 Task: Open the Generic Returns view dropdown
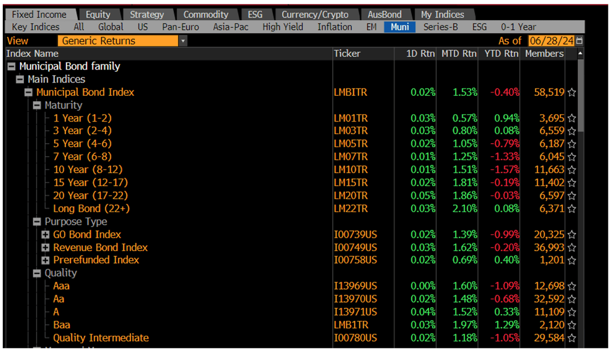[183, 40]
